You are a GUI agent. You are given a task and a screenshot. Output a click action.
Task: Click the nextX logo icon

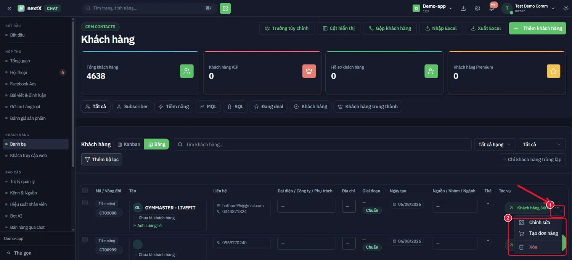21,8
